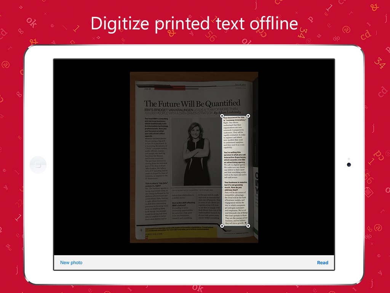Tap the headline The Future Will Be Quantified
Viewport: 390px width, 293px height.
(x=192, y=103)
